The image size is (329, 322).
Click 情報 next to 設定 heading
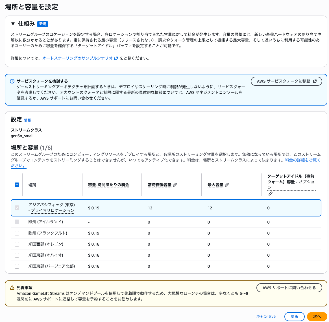(x=27, y=120)
